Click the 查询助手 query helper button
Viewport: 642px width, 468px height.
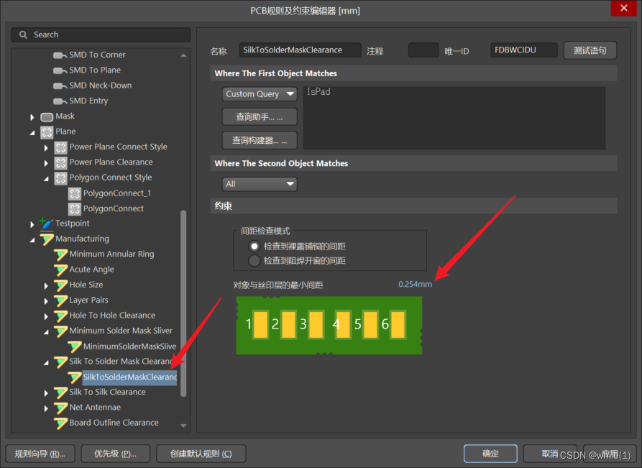[x=260, y=116]
